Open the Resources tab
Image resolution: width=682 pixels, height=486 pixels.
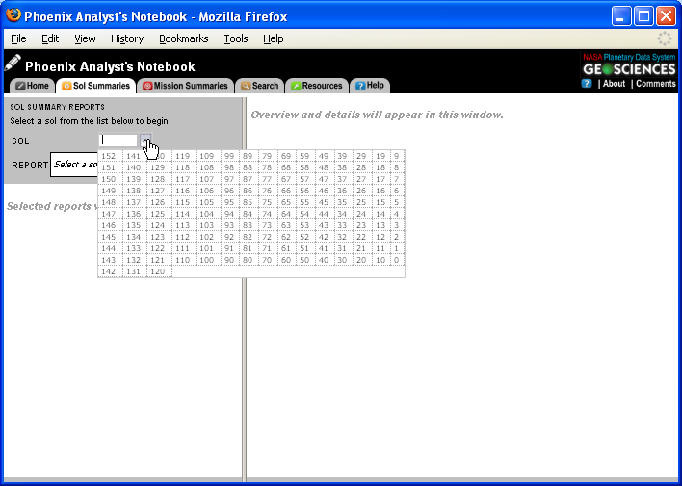coord(316,86)
